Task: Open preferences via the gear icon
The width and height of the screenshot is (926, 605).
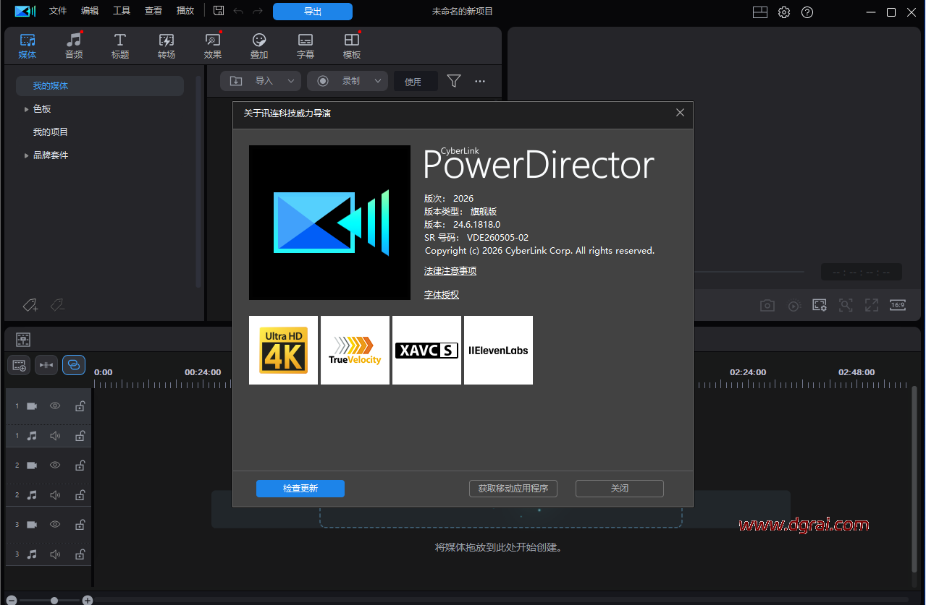Action: click(784, 12)
